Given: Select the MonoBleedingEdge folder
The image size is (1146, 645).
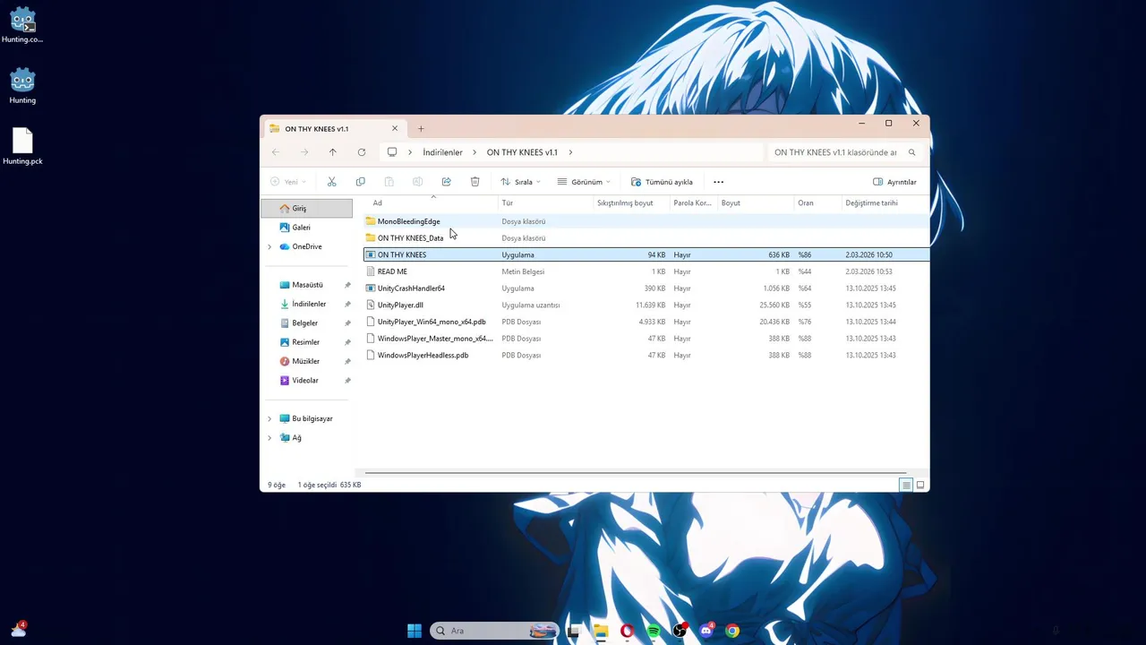Looking at the screenshot, I should coord(646,221).
